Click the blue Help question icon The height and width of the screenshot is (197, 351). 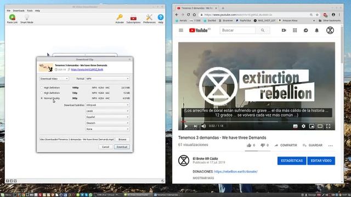click(x=161, y=17)
